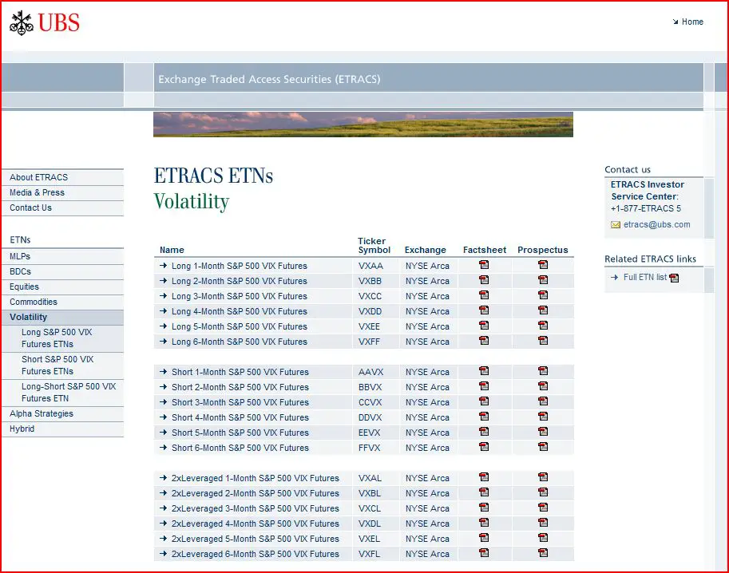The height and width of the screenshot is (573, 729).
Task: Select Commodities in the sidebar
Action: (63, 302)
